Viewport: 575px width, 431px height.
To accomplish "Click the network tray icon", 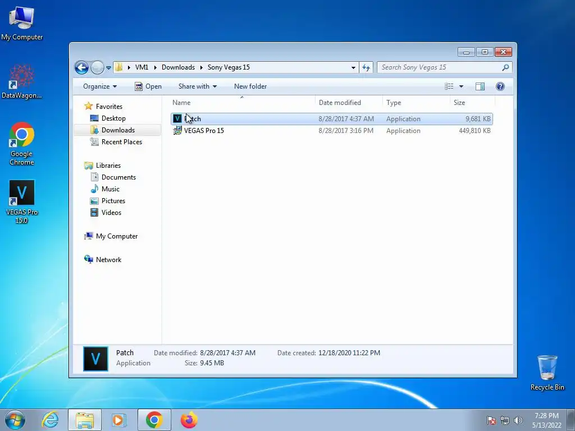I will (x=505, y=420).
